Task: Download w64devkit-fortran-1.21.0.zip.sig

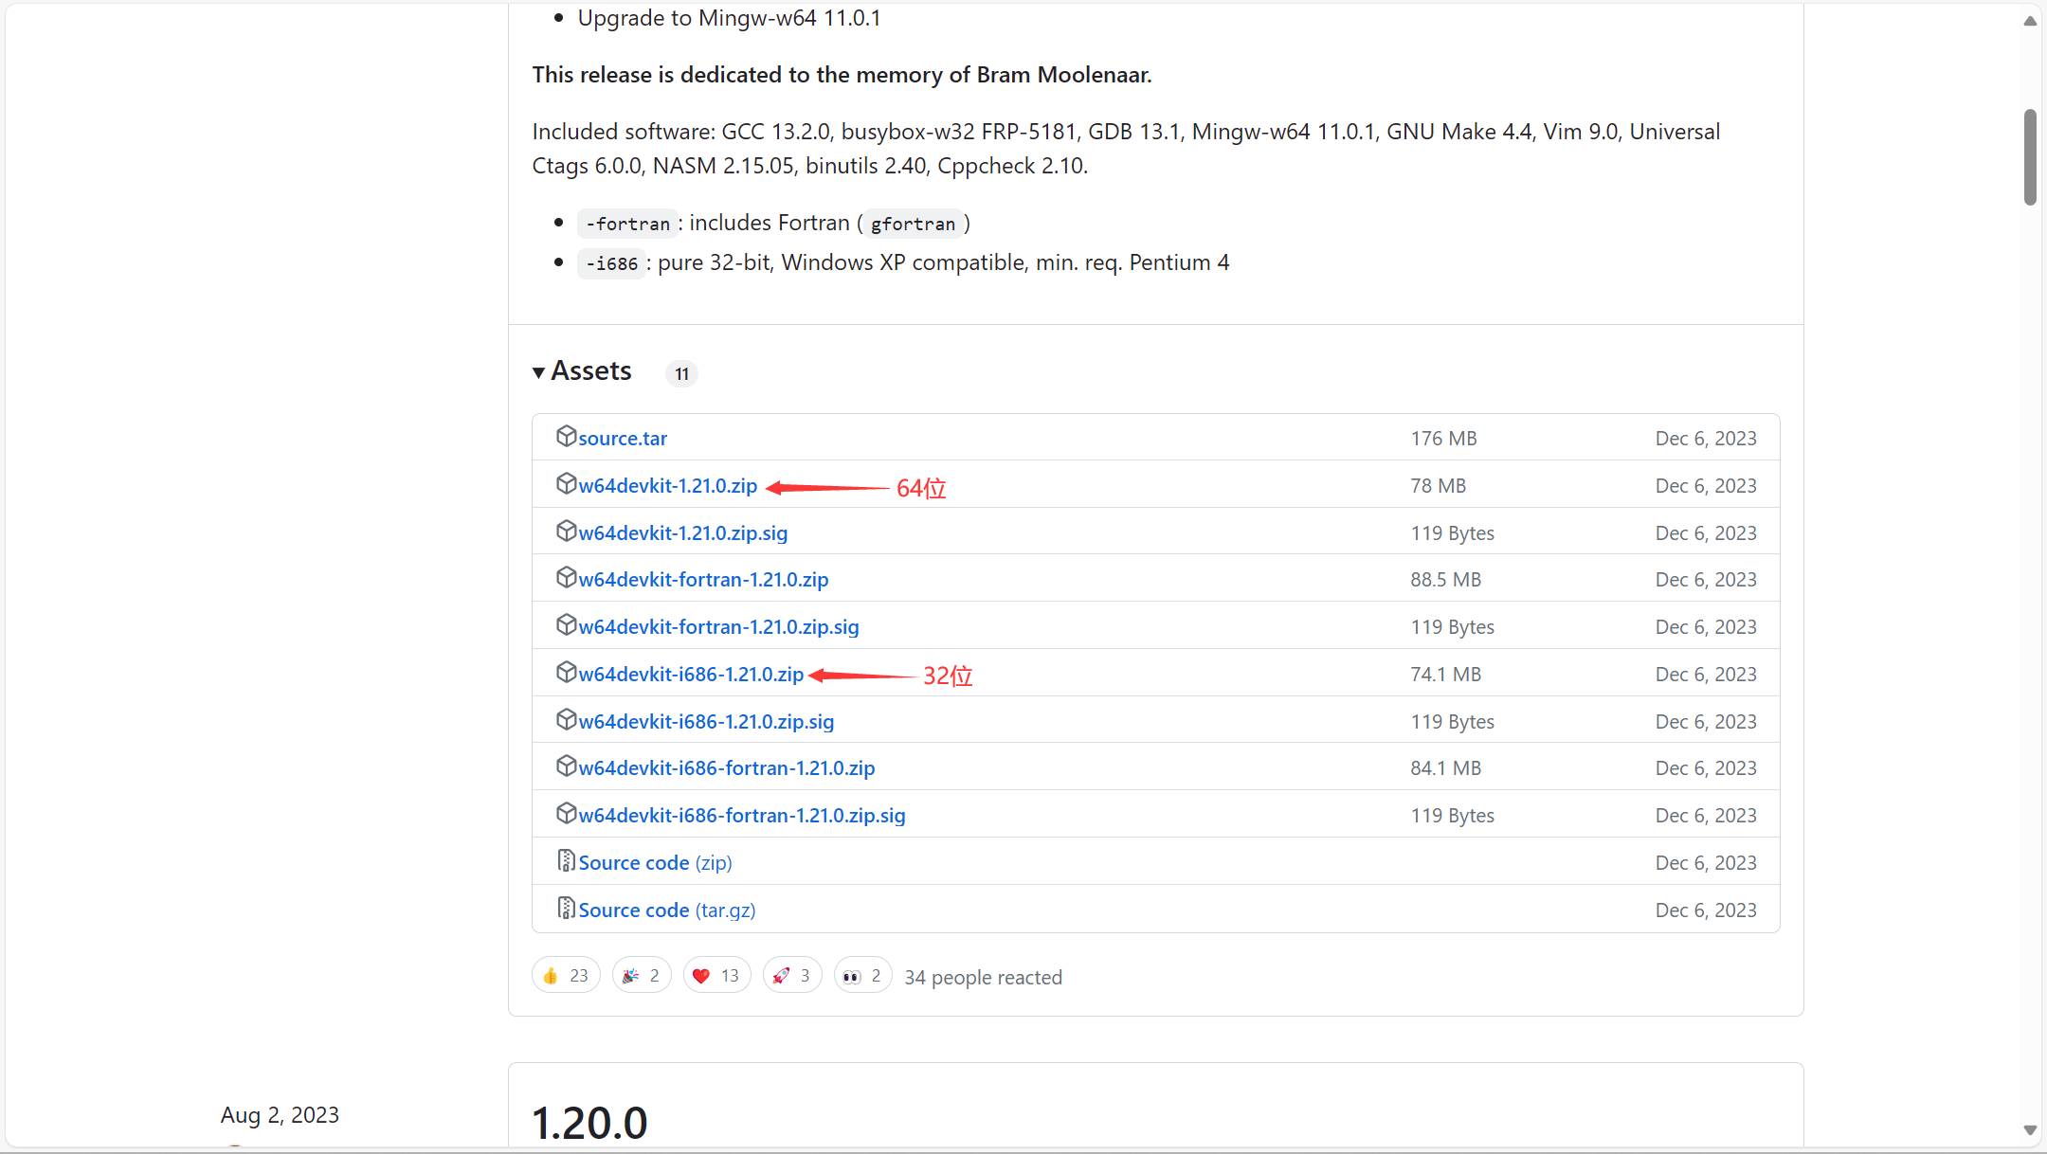Action: 718,625
